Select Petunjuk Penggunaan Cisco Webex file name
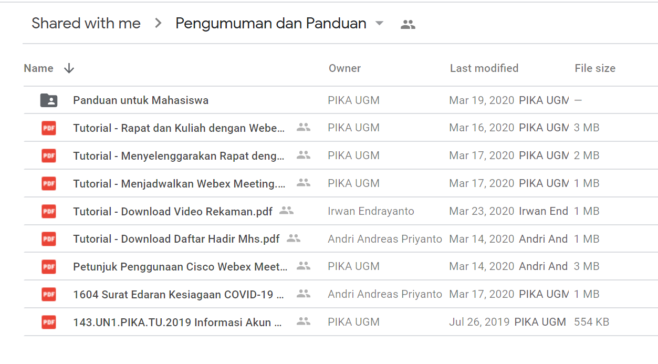The image size is (658, 364). [x=180, y=266]
